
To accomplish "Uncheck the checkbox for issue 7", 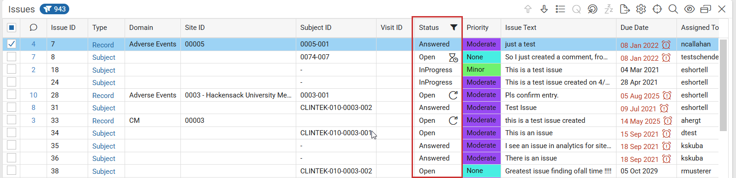I will [12, 44].
